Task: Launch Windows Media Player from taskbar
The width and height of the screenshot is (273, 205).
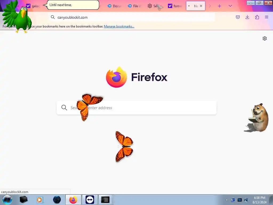Action: [40, 200]
